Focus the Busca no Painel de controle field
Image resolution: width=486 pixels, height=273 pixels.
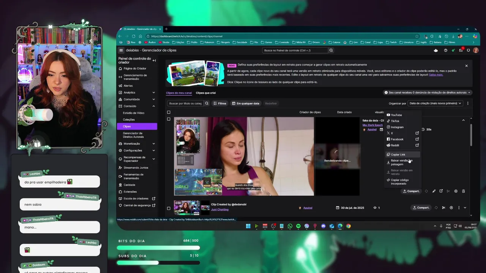pos(295,50)
